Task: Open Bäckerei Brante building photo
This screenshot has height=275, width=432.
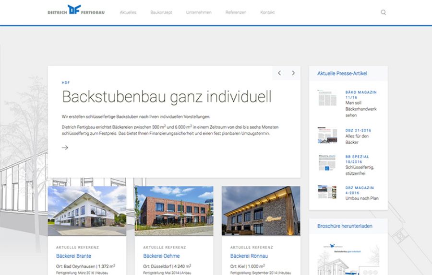Action: pos(87,211)
